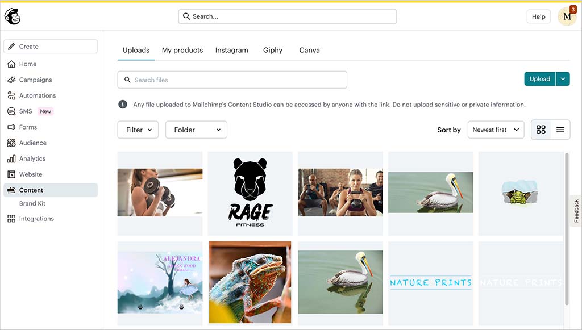Select the second-row pelican image
The width and height of the screenshot is (582, 330).
(x=340, y=283)
